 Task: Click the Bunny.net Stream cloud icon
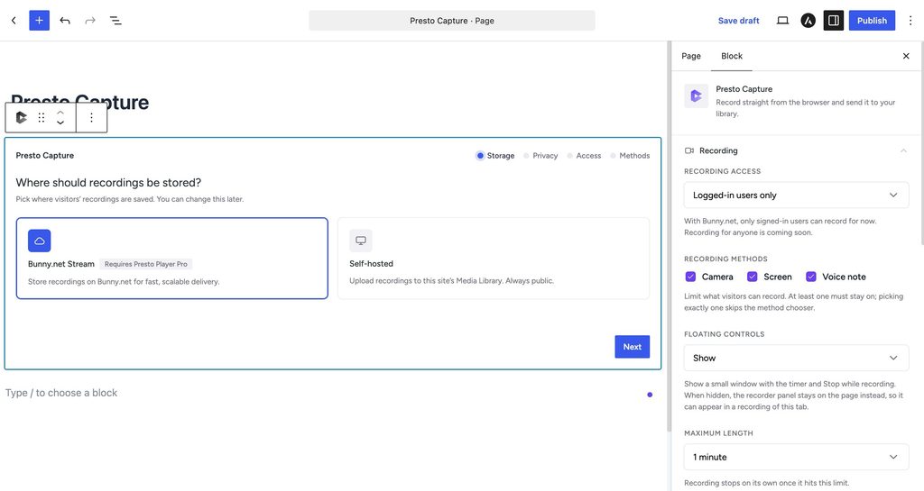coord(40,241)
